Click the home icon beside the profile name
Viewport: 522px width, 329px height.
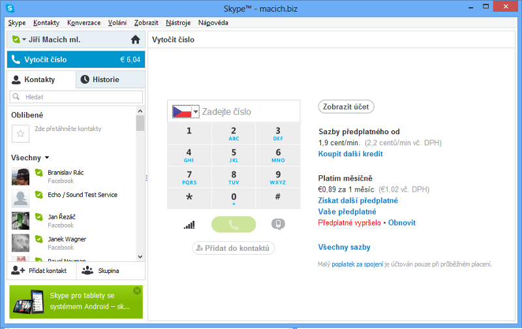(x=135, y=40)
